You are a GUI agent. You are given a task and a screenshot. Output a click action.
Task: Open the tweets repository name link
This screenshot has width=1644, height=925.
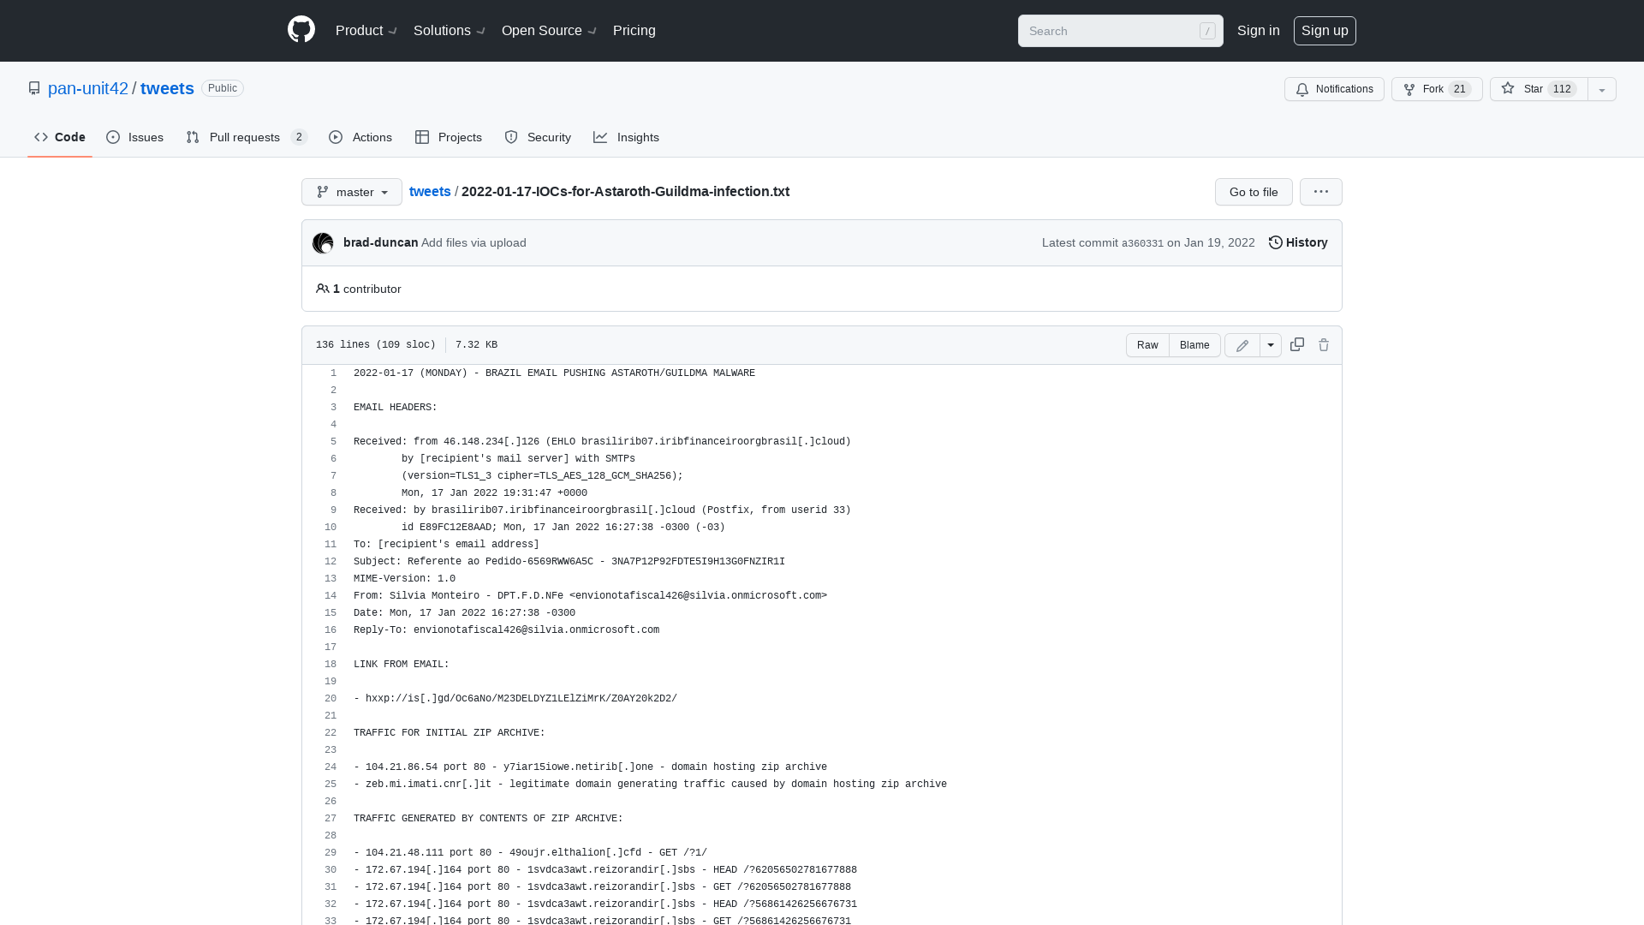[167, 88]
